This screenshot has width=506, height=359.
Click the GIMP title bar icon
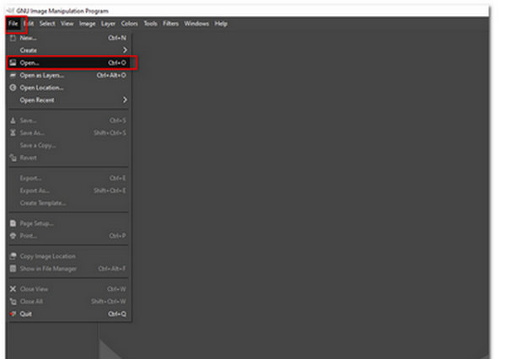[x=10, y=11]
